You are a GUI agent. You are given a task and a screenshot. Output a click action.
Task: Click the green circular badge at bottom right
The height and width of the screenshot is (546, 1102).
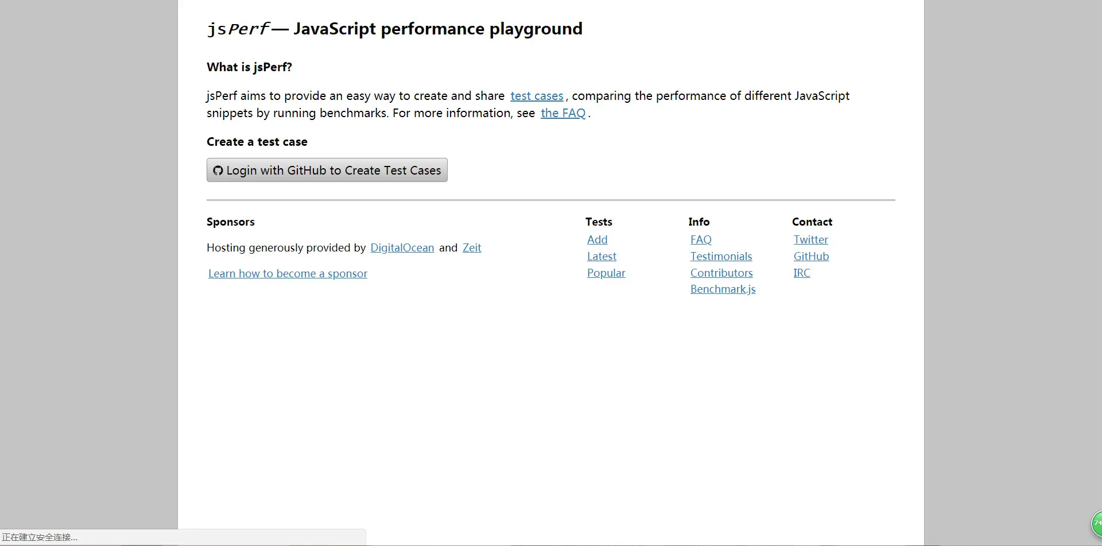[1096, 523]
